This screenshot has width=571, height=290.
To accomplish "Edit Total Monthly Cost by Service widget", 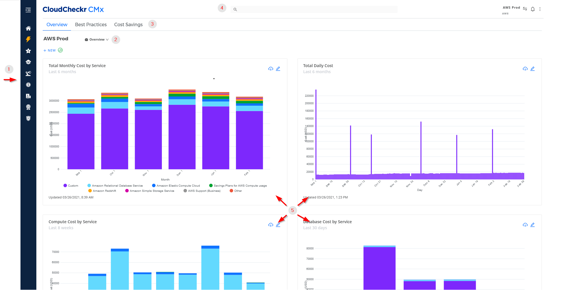I will [x=278, y=69].
